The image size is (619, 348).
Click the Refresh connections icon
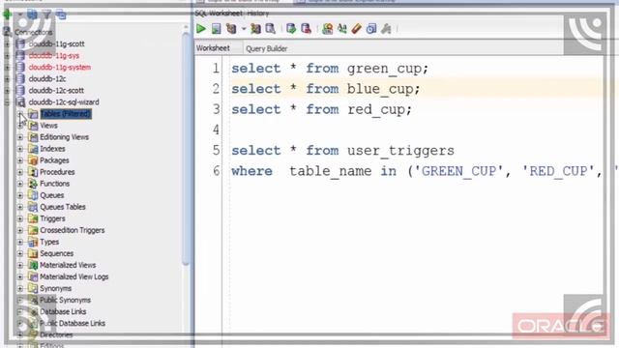pos(32,15)
